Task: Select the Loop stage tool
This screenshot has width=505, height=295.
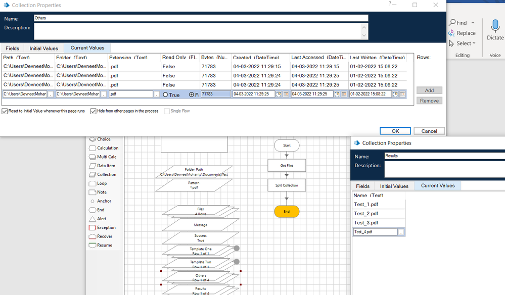Action: [x=93, y=183]
